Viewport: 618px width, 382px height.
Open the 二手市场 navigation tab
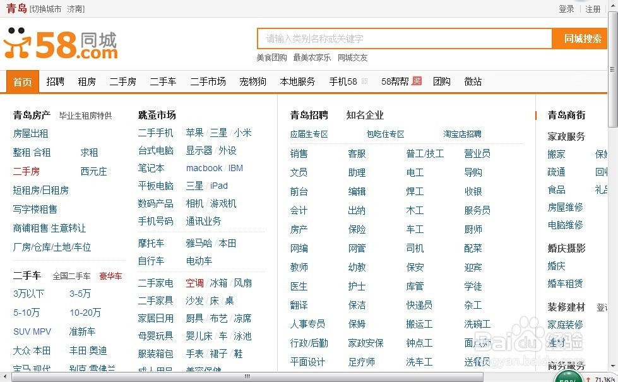[x=208, y=81]
